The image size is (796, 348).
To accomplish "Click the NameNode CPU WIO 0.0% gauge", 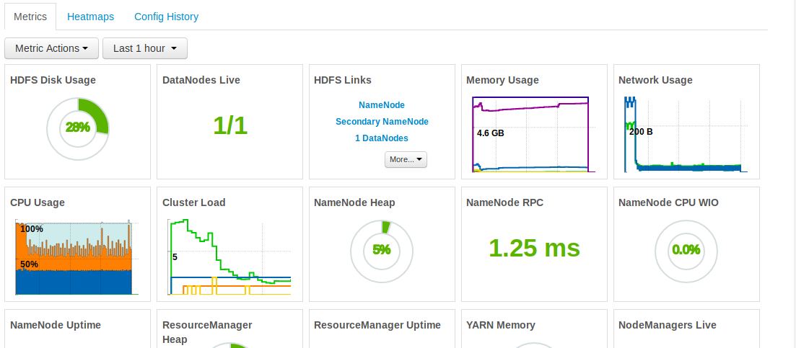I will coord(686,251).
